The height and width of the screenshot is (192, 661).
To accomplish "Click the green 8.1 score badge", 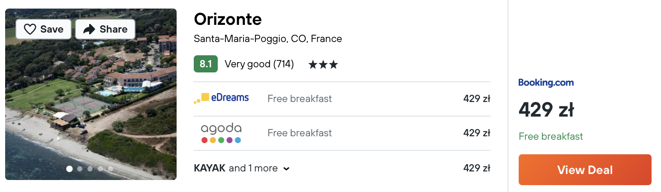I will (206, 64).
